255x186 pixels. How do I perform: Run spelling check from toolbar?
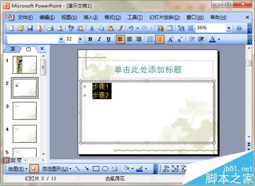(71, 28)
